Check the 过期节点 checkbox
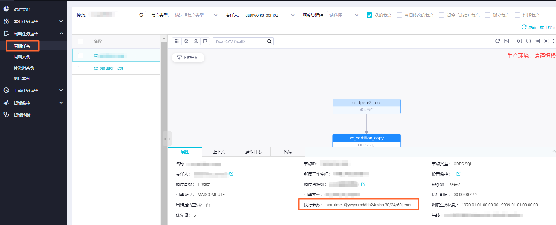556x225 pixels. tap(517, 15)
